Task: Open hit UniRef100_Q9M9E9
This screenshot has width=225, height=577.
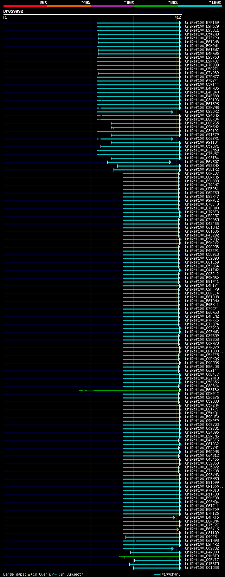Action: 202,421
